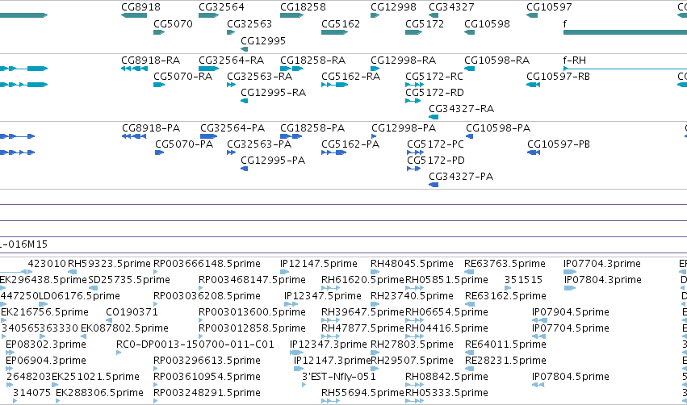
Task: Click protein CG12995-PA label
Action: [x=273, y=161]
